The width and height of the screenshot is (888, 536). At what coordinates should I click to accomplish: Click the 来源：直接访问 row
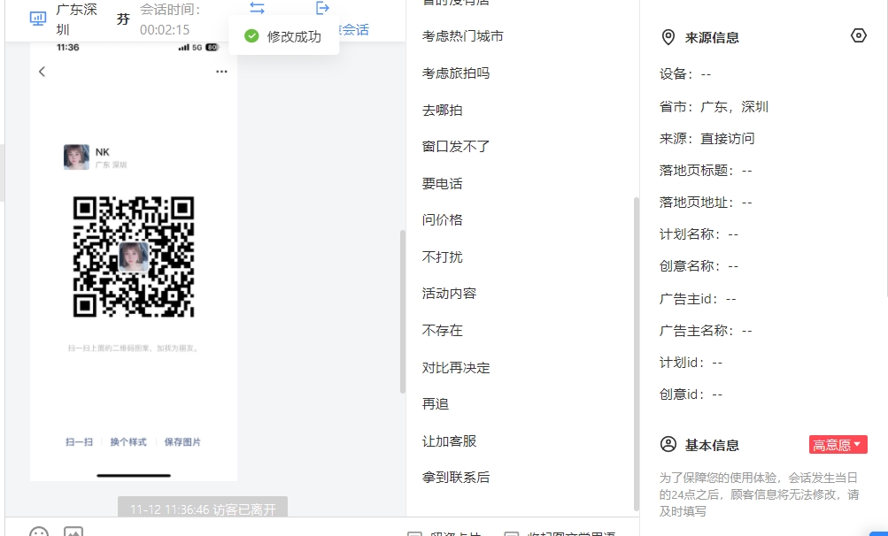(707, 138)
